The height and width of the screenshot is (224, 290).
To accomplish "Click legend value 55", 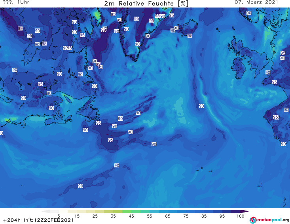I will [150, 216].
